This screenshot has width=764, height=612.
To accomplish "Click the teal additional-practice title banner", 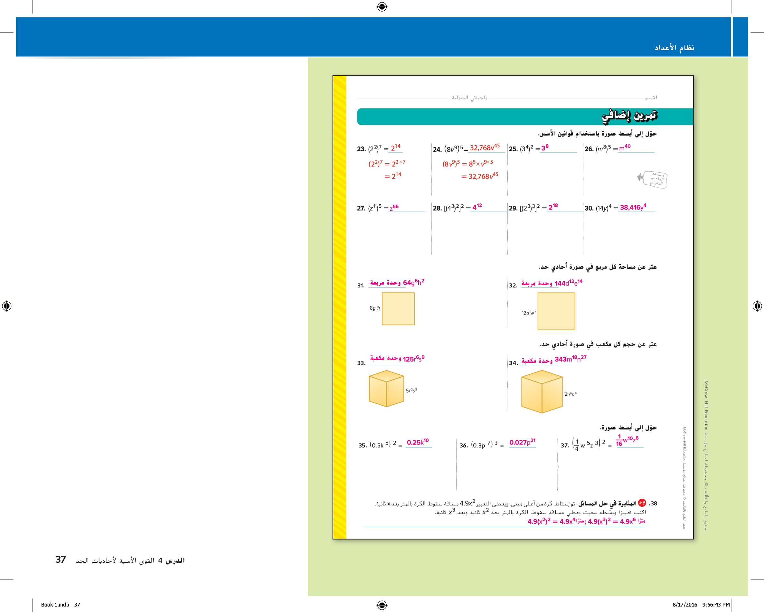I will point(524,117).
